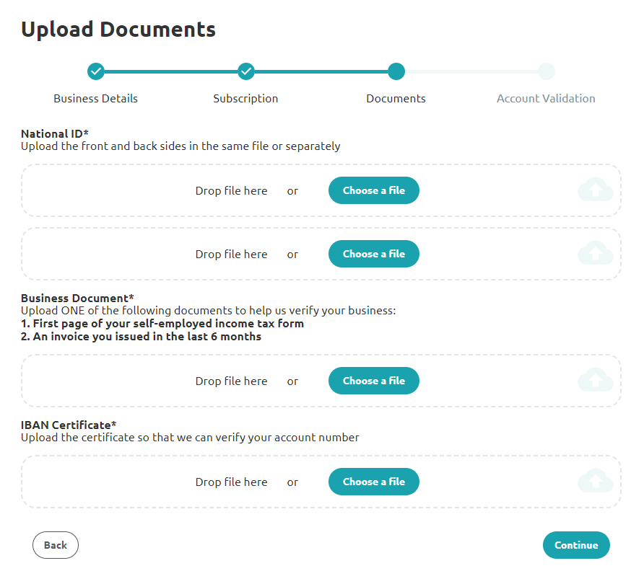Proceed with the Continue button
The image size is (644, 584).
[576, 545]
